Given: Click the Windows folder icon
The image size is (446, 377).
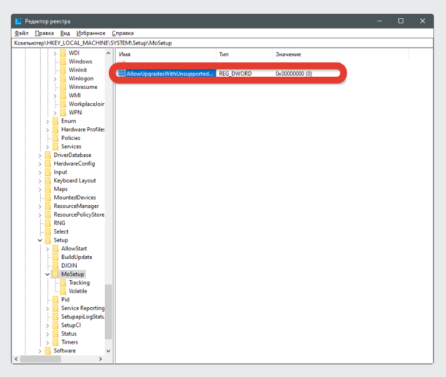Looking at the screenshot, I should (63, 61).
